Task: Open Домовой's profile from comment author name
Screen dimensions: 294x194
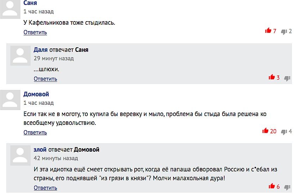Action: click(36, 94)
